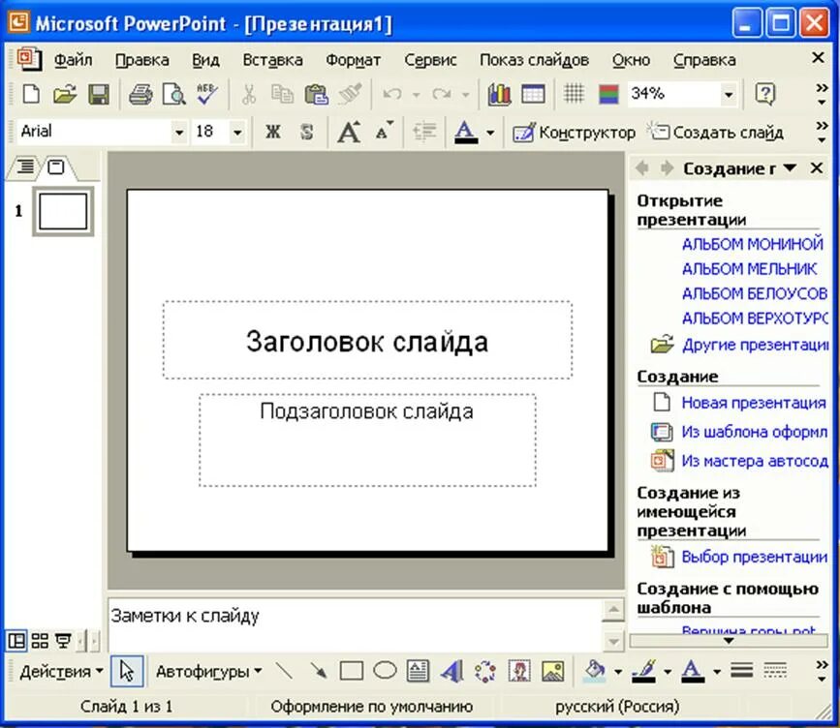Toggle the grid display button
This screenshot has width=840, height=728.
click(x=574, y=94)
